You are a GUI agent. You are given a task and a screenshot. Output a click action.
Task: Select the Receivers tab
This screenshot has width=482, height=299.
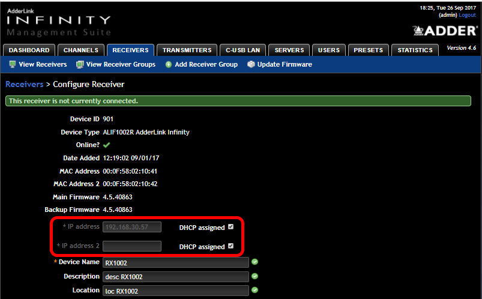point(130,50)
